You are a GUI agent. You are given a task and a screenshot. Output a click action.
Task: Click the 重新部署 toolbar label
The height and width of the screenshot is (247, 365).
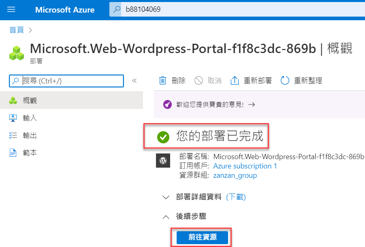pyautogui.click(x=258, y=81)
